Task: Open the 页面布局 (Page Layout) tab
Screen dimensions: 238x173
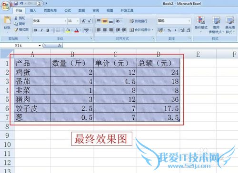Action: [50, 10]
